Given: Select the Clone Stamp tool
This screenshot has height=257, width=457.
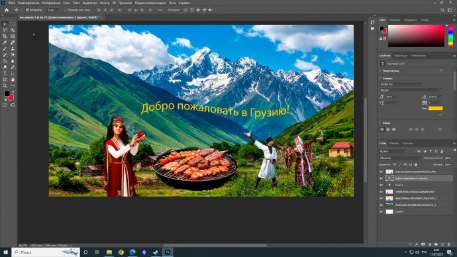Looking at the screenshot, I should 13,48.
